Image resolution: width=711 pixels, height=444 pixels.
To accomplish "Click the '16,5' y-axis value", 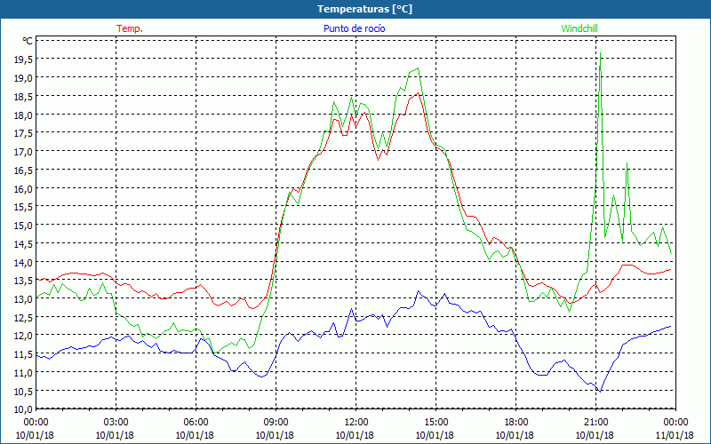I will click(x=24, y=170).
